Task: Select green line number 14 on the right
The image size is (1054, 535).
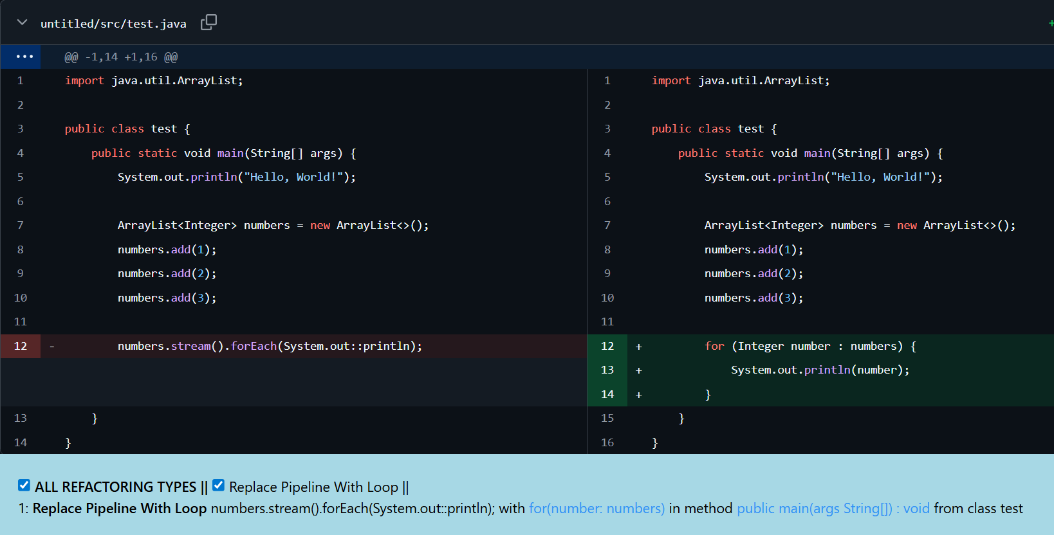Action: click(x=607, y=394)
